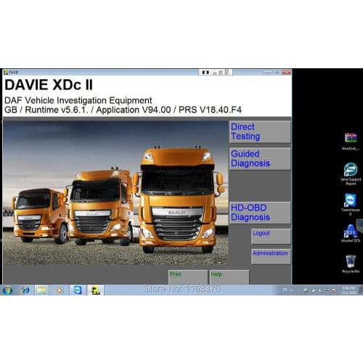Switch to TeamViewer in the taskbar
Screen dimensions: 363x363
(x=78, y=290)
